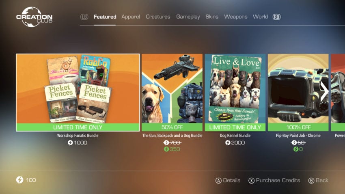Click the A button icon beside Details

218,181
